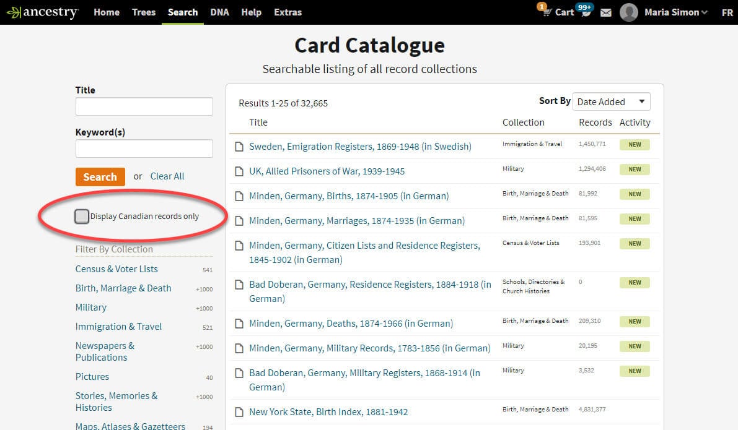
Task: Click the document icon next to New York State Birth Index
Action: click(x=240, y=411)
